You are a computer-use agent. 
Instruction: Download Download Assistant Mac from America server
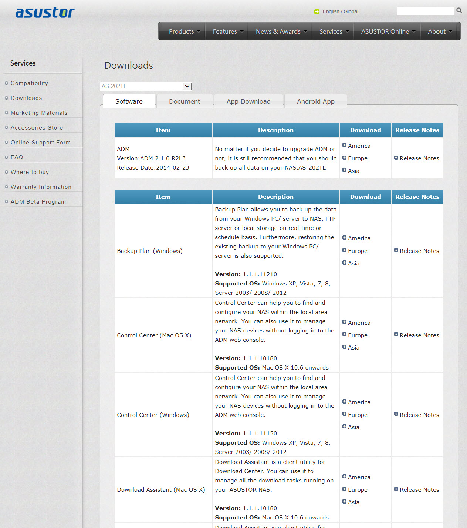point(359,477)
